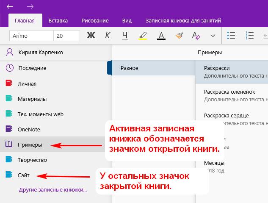The image size is (268, 203).
Task: Clear formatting with the eraser A icon
Action: pos(196,36)
